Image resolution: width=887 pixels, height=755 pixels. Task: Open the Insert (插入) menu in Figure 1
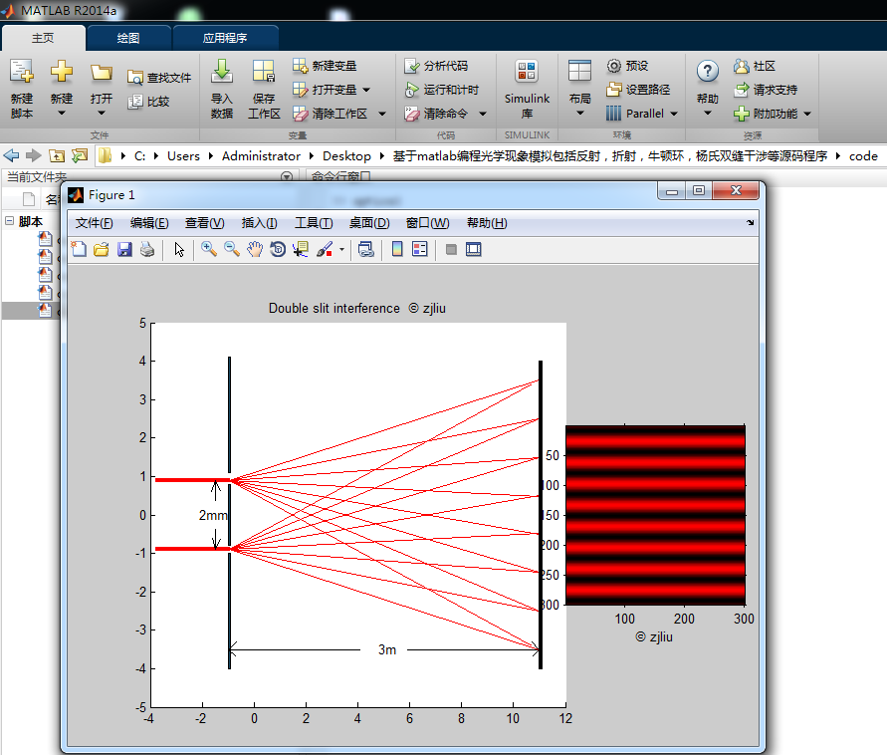[259, 223]
